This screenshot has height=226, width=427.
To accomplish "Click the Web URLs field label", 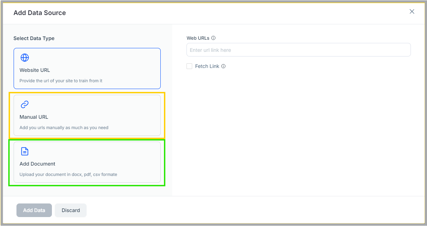I will [198, 38].
